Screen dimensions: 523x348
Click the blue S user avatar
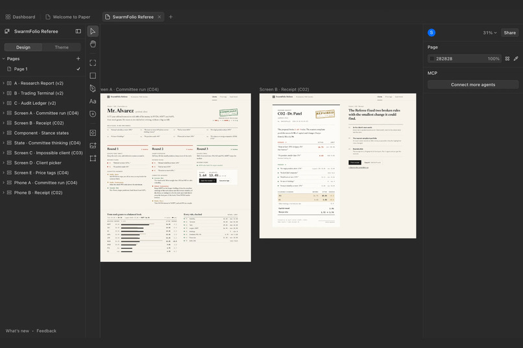pos(432,32)
